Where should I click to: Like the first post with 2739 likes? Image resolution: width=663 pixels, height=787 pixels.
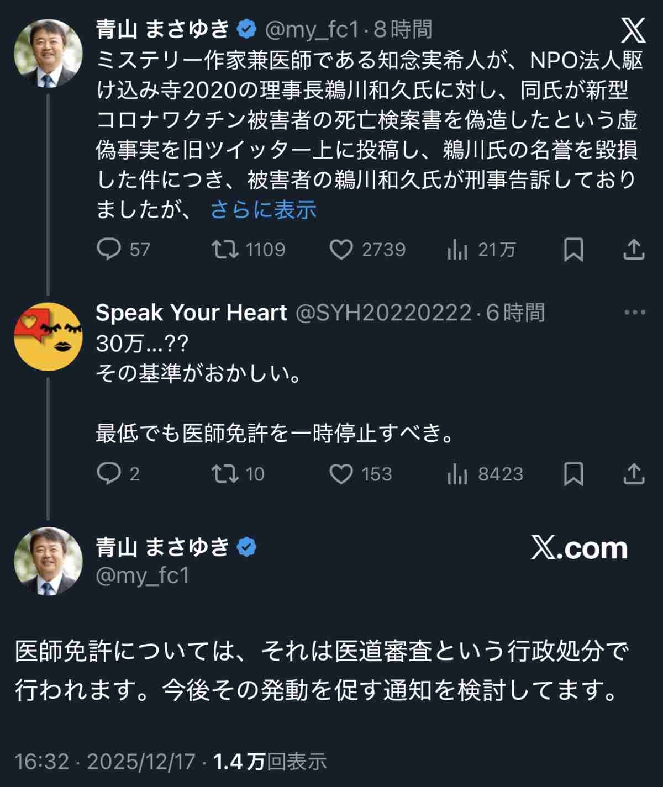pos(341,250)
